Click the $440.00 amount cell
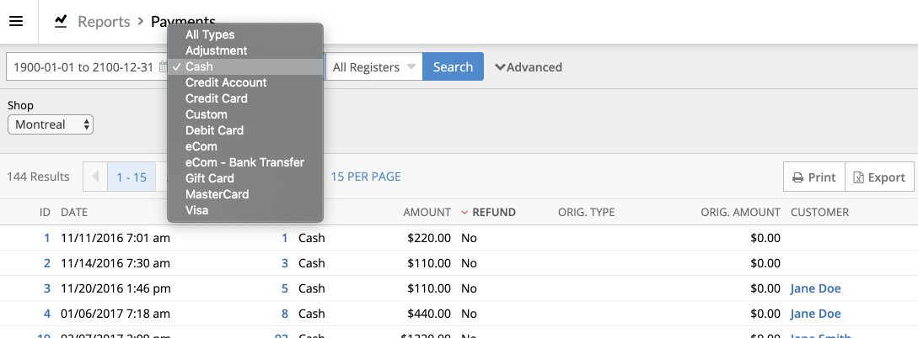Viewport: 918px width, 338px height. [x=429, y=314]
